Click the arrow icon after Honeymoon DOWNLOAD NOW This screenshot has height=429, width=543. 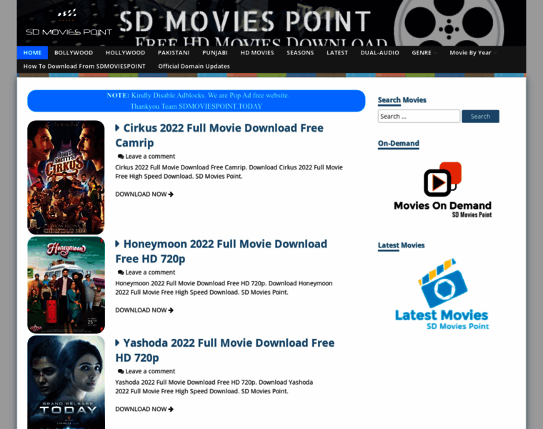[x=171, y=310]
